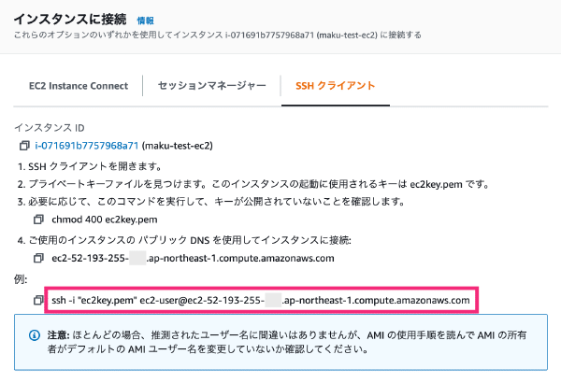Copy the ssh example command via copy icon

point(38,300)
